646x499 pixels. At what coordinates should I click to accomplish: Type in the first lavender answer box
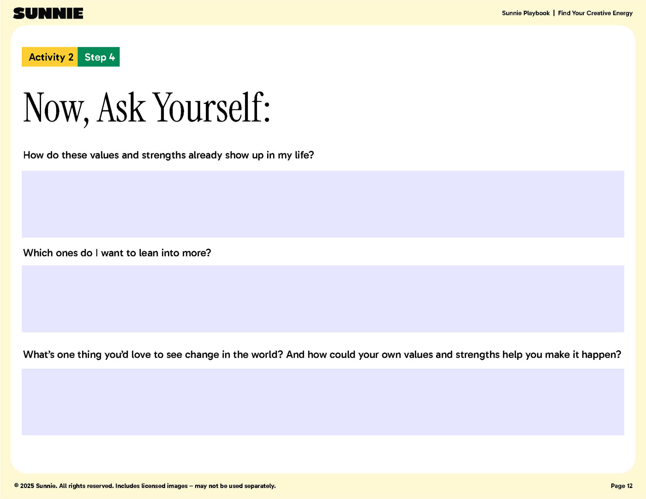tap(323, 204)
